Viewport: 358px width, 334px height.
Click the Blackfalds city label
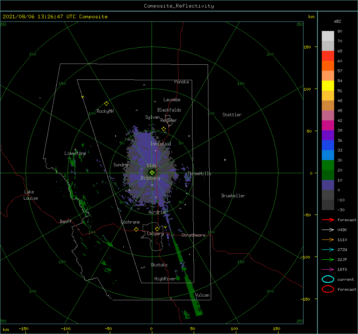coord(169,110)
